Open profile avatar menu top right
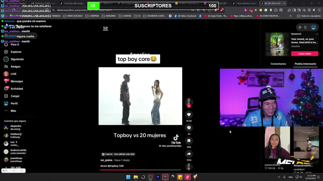Screen dimensions: 323x181 (x=314, y=27)
